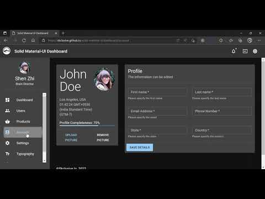The image size is (265, 199).
Task: Click the REMOVE PICTURE button
Action: (103, 138)
